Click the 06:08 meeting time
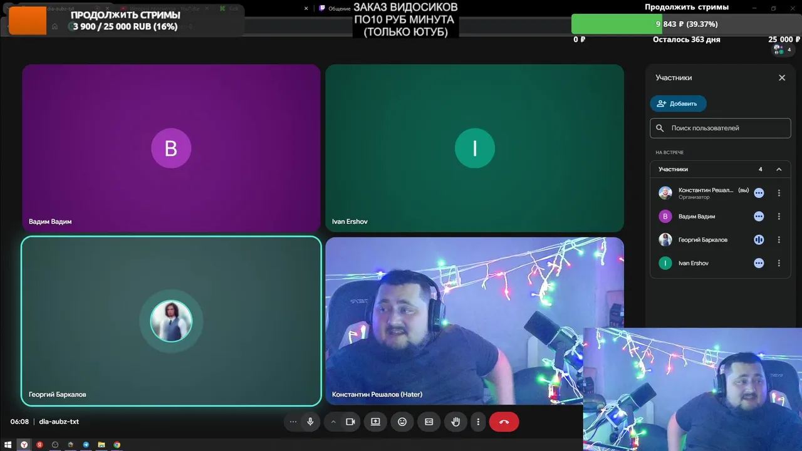 click(19, 422)
